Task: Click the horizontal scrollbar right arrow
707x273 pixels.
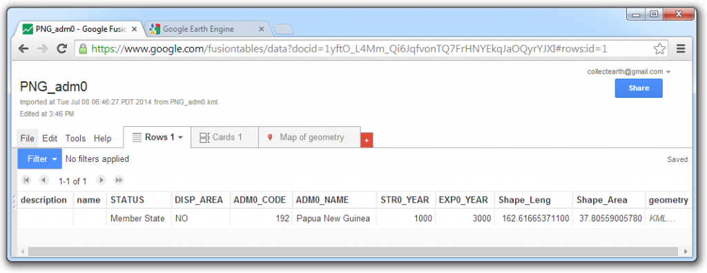Action: pyautogui.click(x=686, y=252)
